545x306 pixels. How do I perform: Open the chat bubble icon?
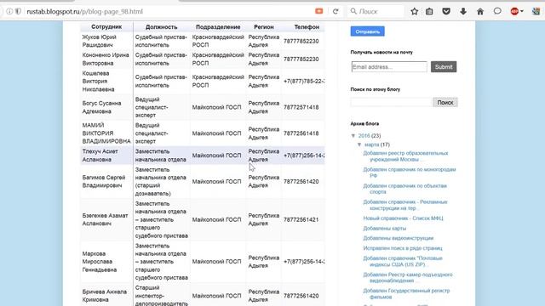(497, 11)
